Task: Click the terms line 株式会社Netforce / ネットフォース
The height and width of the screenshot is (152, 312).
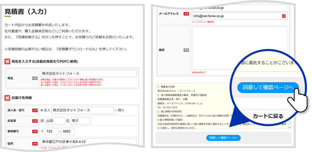Action: pos(176,91)
